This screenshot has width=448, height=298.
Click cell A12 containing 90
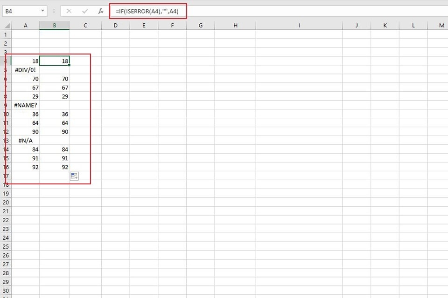(25, 132)
